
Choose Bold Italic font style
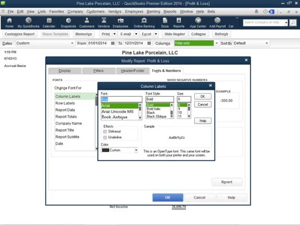[154, 109]
